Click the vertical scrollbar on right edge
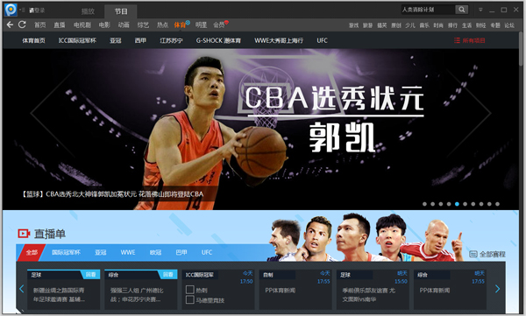This screenshot has width=526, height=316. [522, 49]
